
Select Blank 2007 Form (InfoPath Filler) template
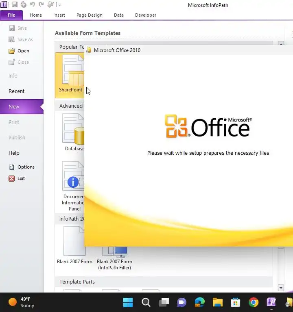point(114,258)
